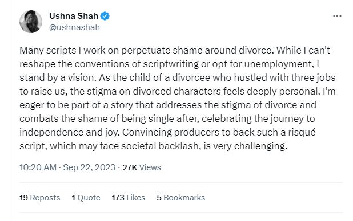Click the final word "challenging."
The image size is (353, 221).
click(260, 146)
